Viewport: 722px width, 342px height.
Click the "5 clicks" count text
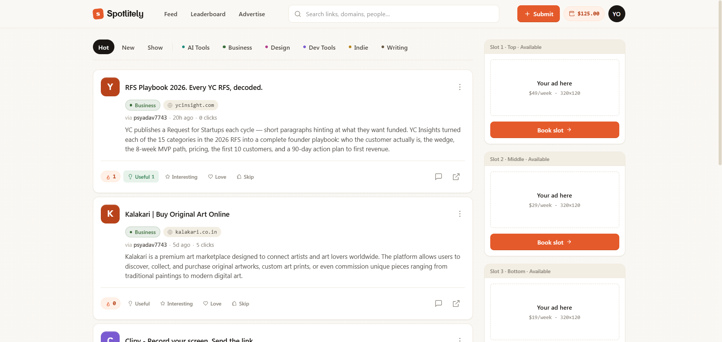[x=205, y=245]
